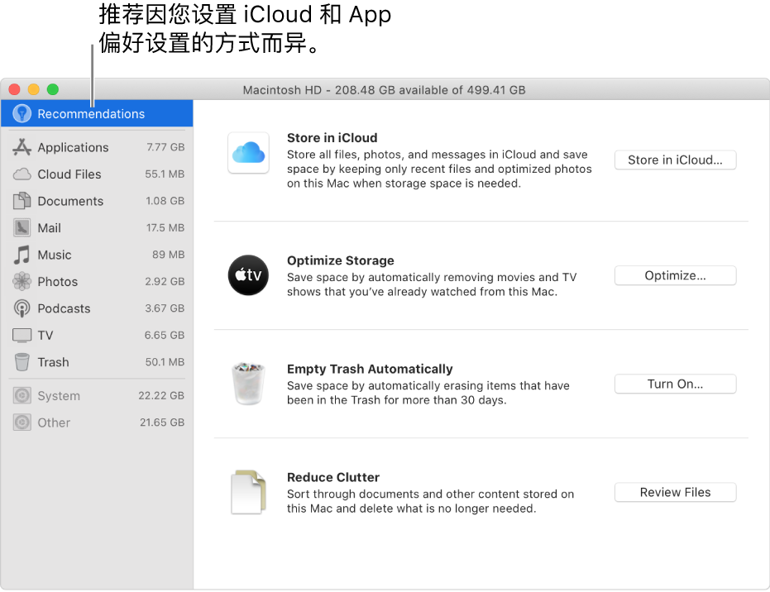Click the Store in iCloud... button

point(675,160)
